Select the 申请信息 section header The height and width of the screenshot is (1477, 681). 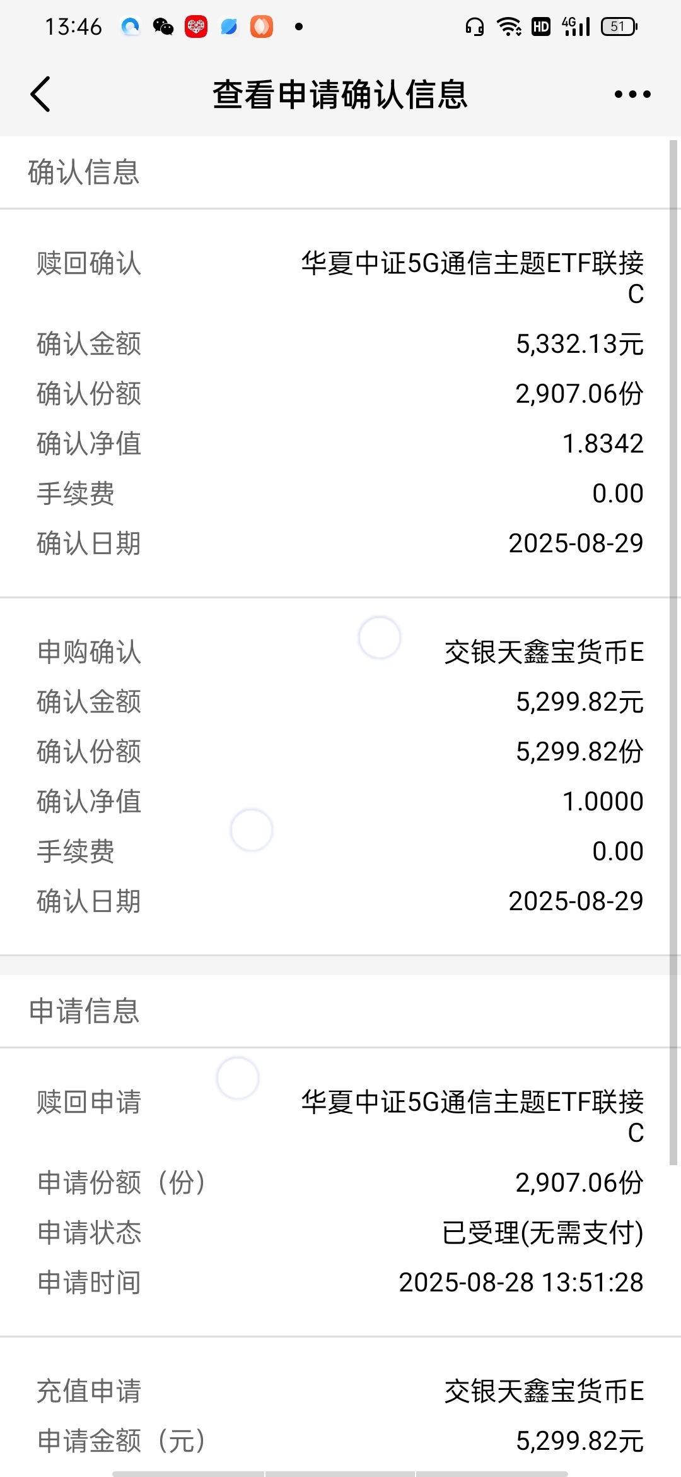84,1011
